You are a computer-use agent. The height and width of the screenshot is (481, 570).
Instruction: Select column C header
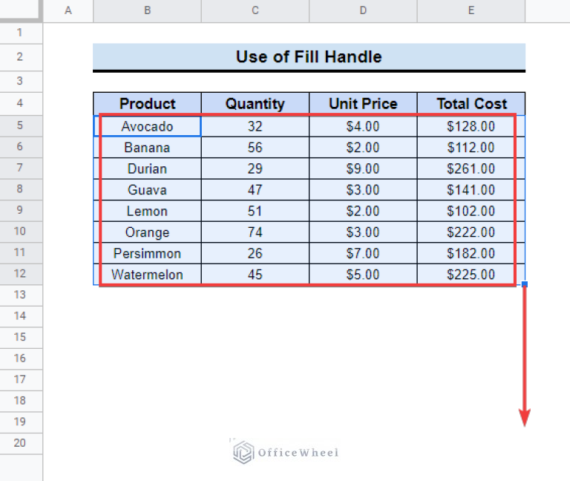(x=255, y=10)
